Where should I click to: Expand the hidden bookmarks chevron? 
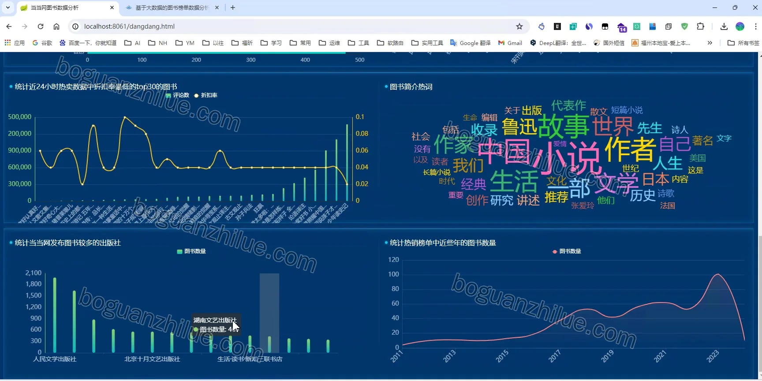click(710, 43)
